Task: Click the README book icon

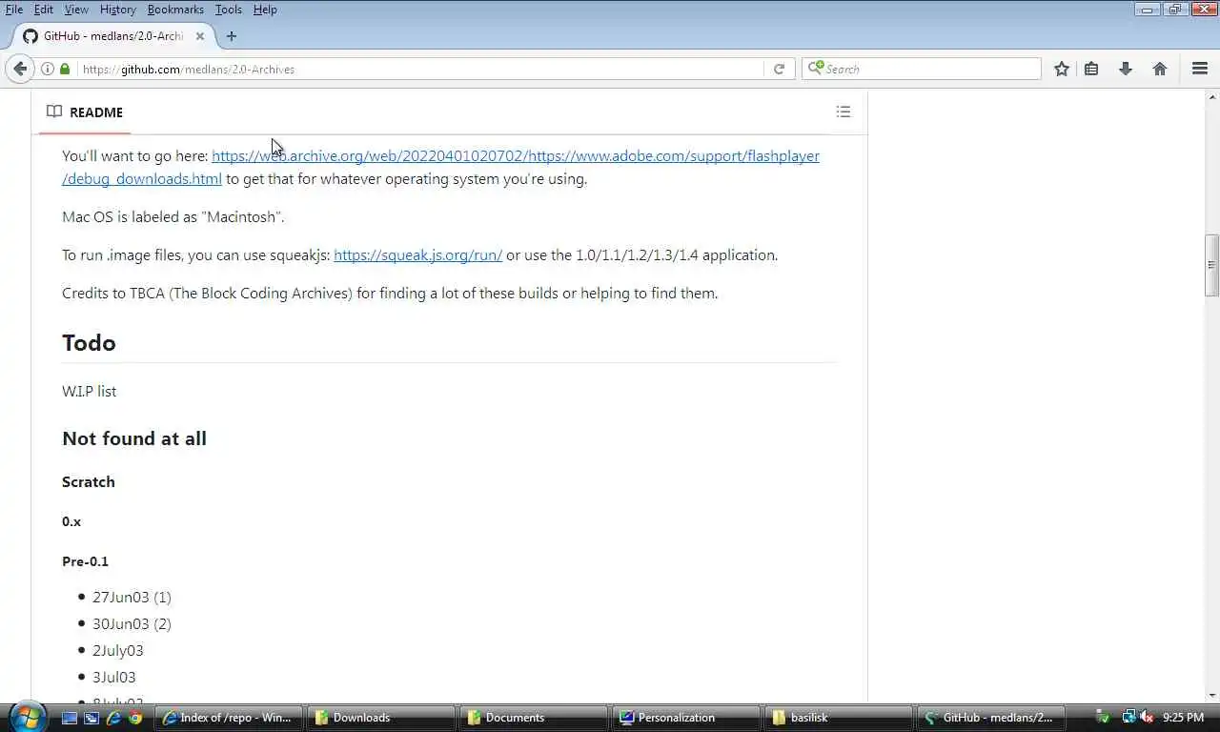Action: coord(54,112)
